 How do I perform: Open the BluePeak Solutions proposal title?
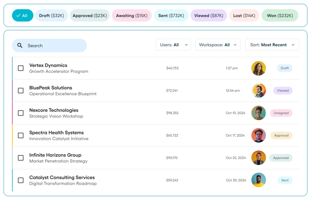pos(51,88)
